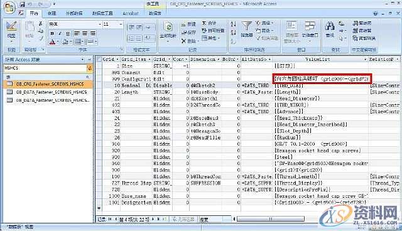Apply the fill background color bucket
Image resolution: width=402 pixels, height=231 pixels.
[65, 42]
